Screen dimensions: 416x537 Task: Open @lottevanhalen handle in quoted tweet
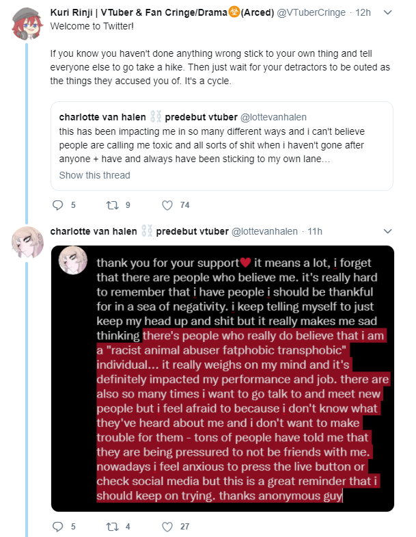(x=273, y=117)
